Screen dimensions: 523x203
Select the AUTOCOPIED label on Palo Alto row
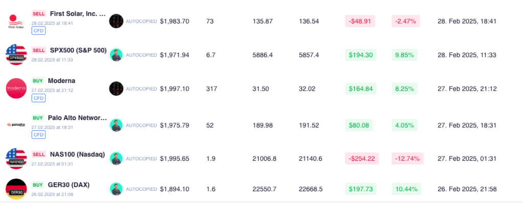(x=141, y=125)
